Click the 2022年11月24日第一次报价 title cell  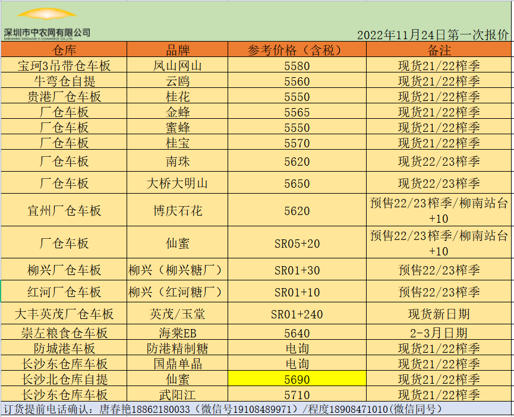click(x=433, y=34)
